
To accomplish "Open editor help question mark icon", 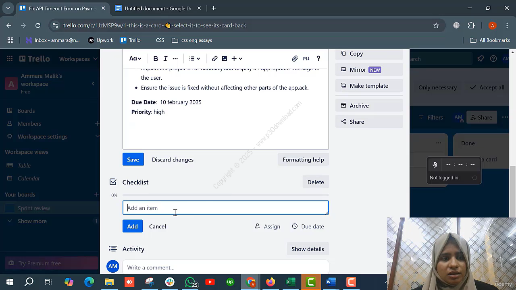I will pos(318,59).
